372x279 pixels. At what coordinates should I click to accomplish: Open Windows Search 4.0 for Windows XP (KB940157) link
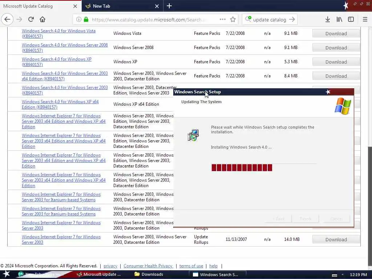(x=56, y=62)
